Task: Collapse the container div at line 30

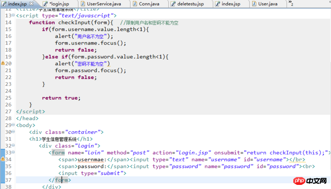Action: pyautogui.click(x=14, y=132)
